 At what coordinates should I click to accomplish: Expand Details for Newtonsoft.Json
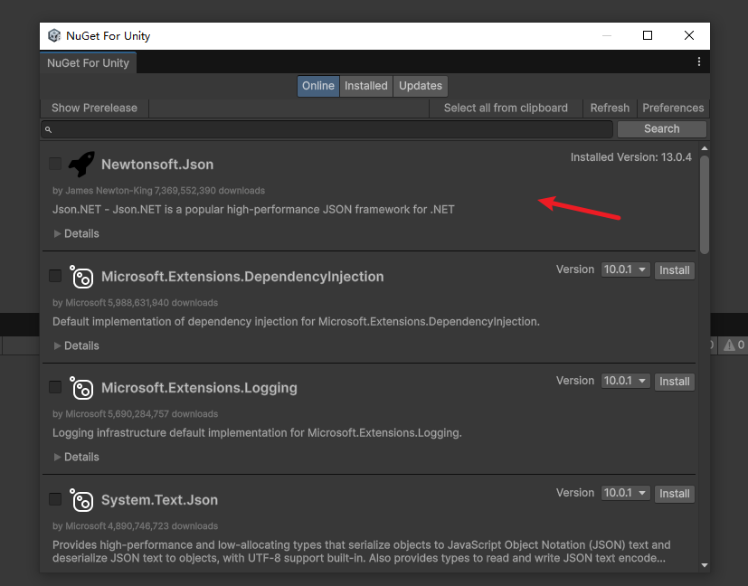click(76, 233)
